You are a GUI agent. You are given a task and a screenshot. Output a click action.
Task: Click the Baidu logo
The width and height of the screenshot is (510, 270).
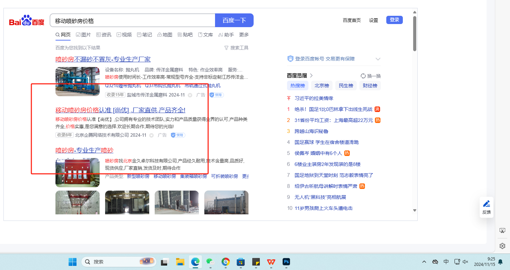27,21
